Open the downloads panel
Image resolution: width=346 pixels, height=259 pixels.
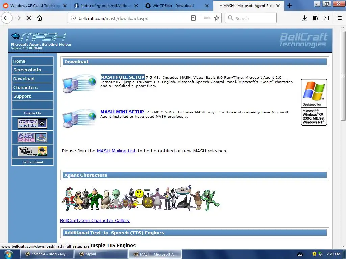point(305,18)
